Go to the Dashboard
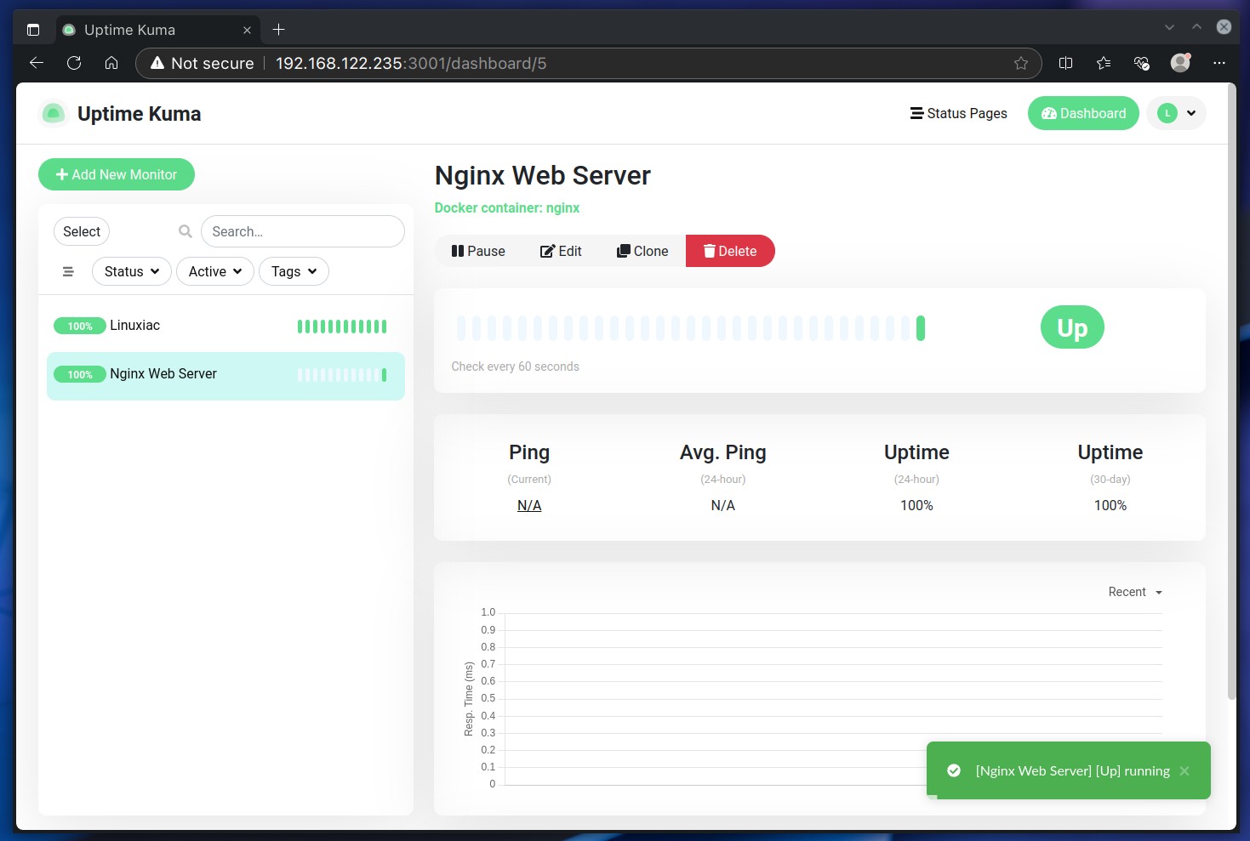 tap(1083, 113)
